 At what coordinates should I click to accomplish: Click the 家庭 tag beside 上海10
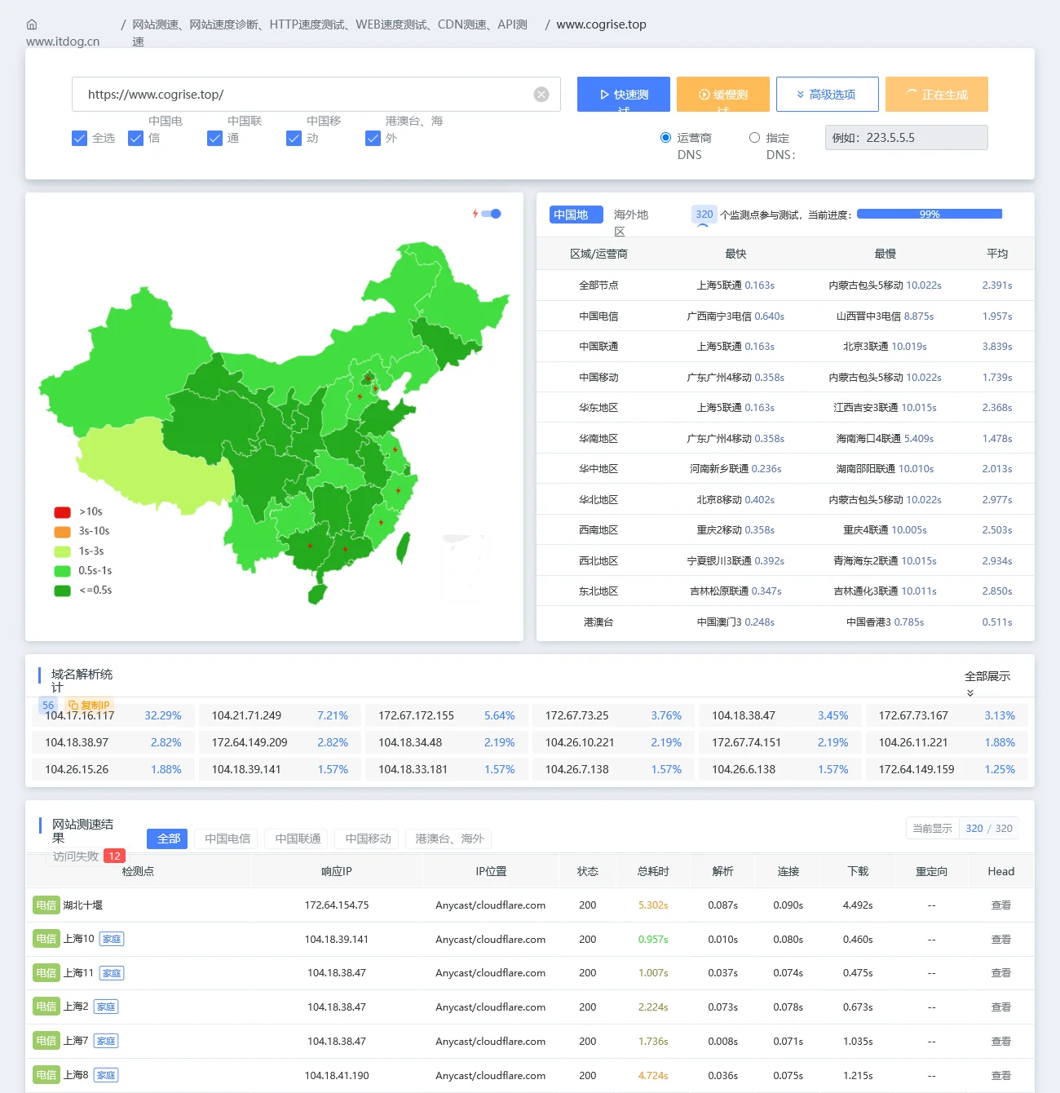(x=112, y=939)
